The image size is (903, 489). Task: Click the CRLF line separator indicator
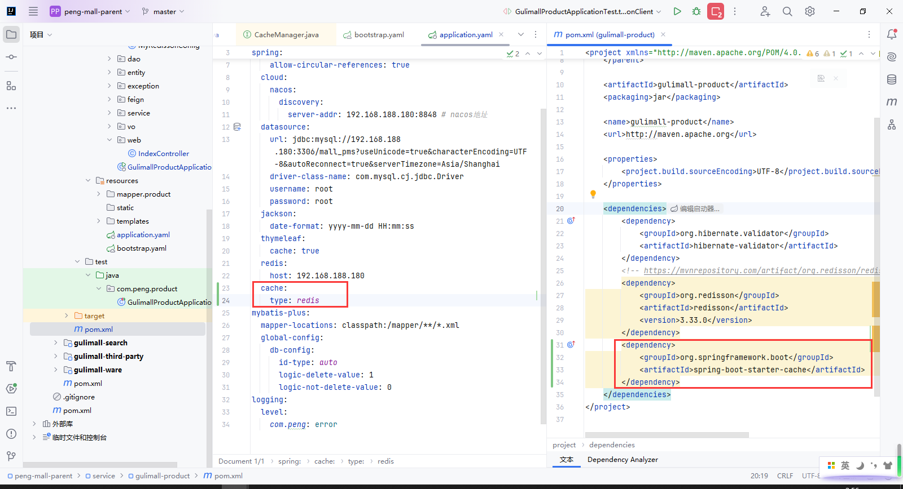point(785,476)
